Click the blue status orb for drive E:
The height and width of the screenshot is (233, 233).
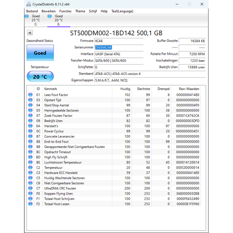click(x=50, y=16)
